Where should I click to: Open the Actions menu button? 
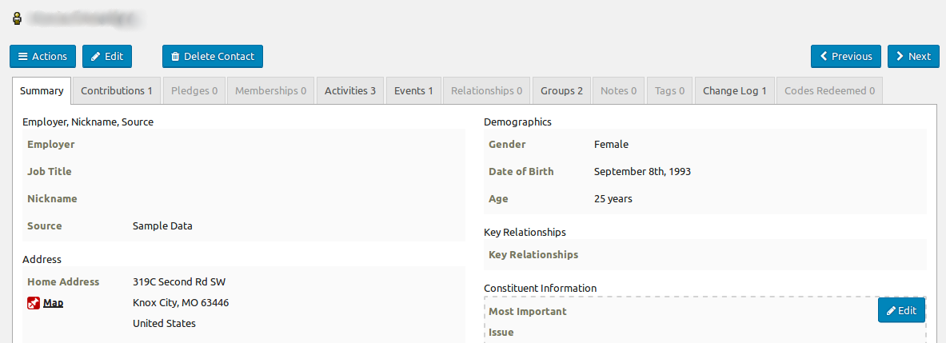(x=42, y=56)
